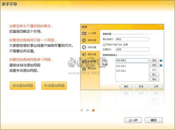Confirm the 新手引导 wizard with bottom 确定
This screenshot has height=130, width=175.
coord(154,120)
